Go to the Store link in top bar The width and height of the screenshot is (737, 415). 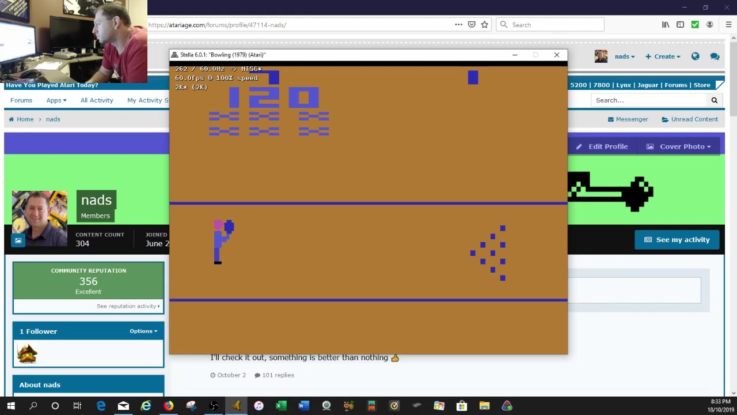pyautogui.click(x=702, y=85)
